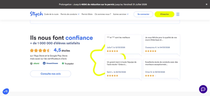This screenshot has width=210, height=96.
Task: Click '+ de 1 000 000 d'élèves satisfaits'
Action: coord(55,43)
